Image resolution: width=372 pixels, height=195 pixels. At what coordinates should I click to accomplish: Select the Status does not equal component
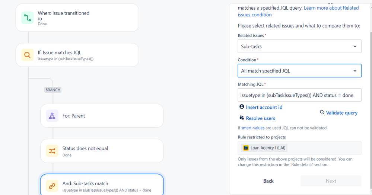tap(102, 151)
